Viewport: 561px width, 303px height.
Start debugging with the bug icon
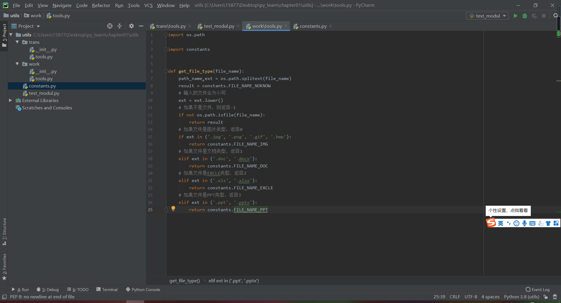coord(525,16)
